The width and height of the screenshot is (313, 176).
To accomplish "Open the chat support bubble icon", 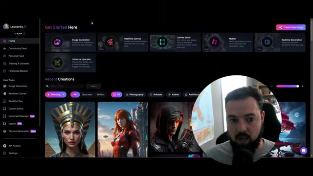I will pos(304,151).
